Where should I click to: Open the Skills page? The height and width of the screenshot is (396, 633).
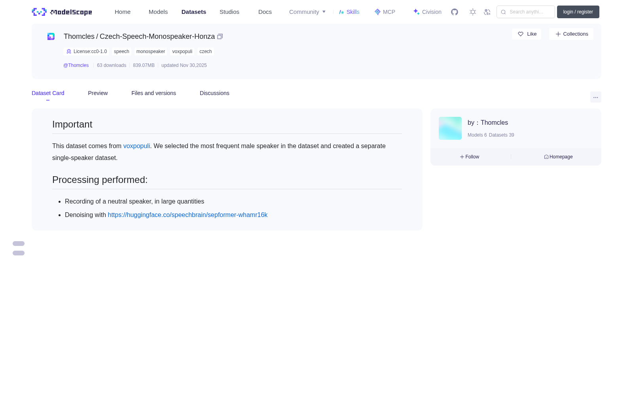click(x=349, y=12)
